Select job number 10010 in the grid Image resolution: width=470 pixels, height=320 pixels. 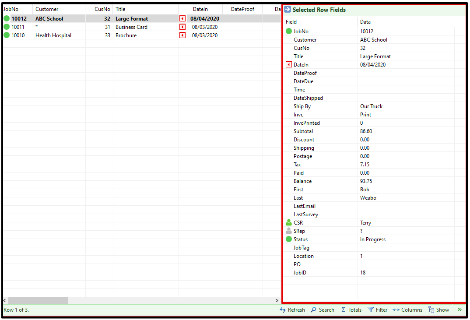[18, 35]
